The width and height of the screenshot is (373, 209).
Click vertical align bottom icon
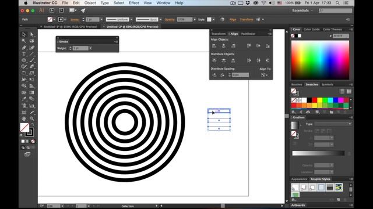click(268, 46)
